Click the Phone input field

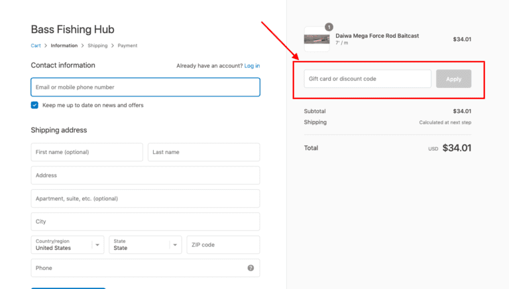click(x=145, y=268)
